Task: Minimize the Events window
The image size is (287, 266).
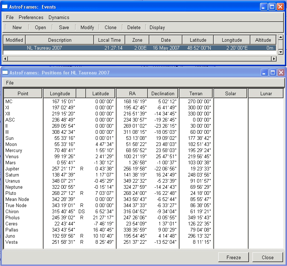Action: click(264, 7)
